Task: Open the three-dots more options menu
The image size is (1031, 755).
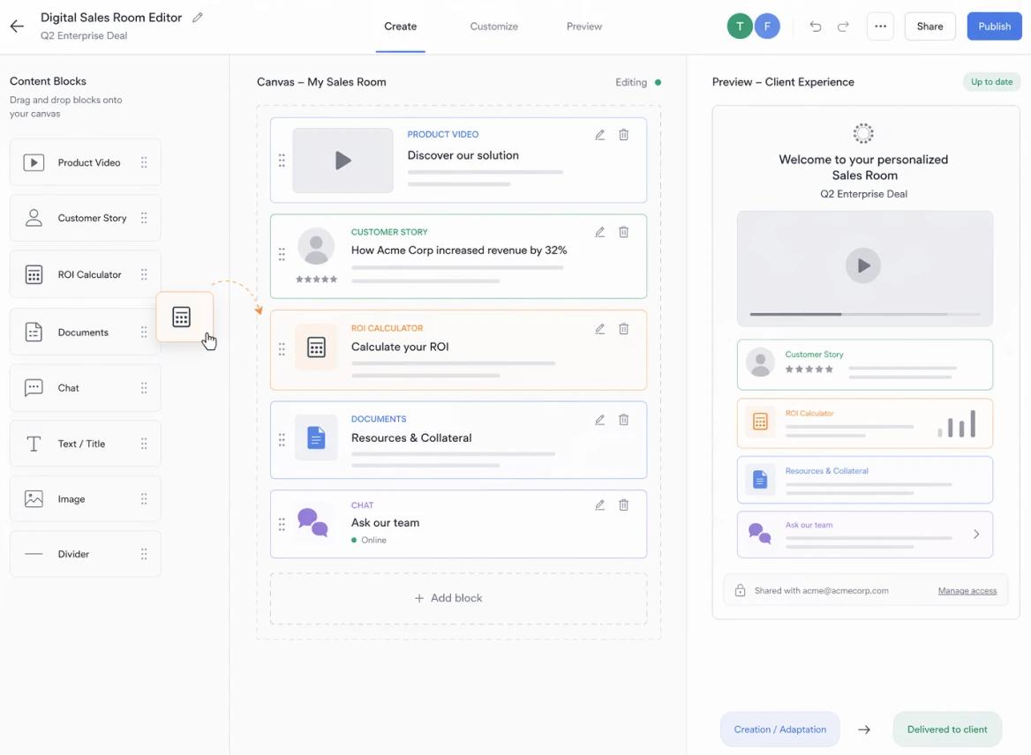Action: (880, 26)
